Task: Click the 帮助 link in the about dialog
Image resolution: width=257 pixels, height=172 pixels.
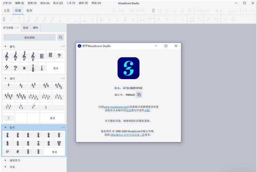Action: tap(128, 110)
